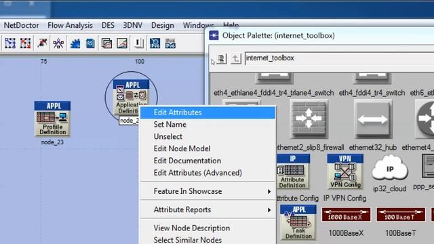Click the Verify Links toolbar icon
The image size is (434, 244).
(x=10, y=43)
